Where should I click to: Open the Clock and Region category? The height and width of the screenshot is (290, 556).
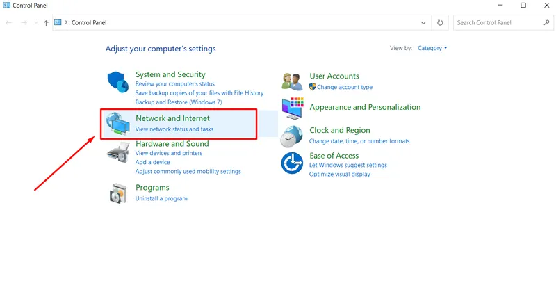(x=340, y=130)
